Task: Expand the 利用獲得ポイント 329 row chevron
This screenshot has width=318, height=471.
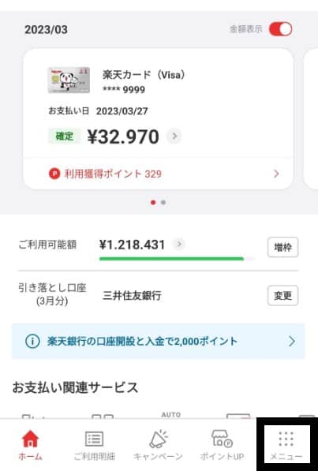Action: tap(276, 174)
